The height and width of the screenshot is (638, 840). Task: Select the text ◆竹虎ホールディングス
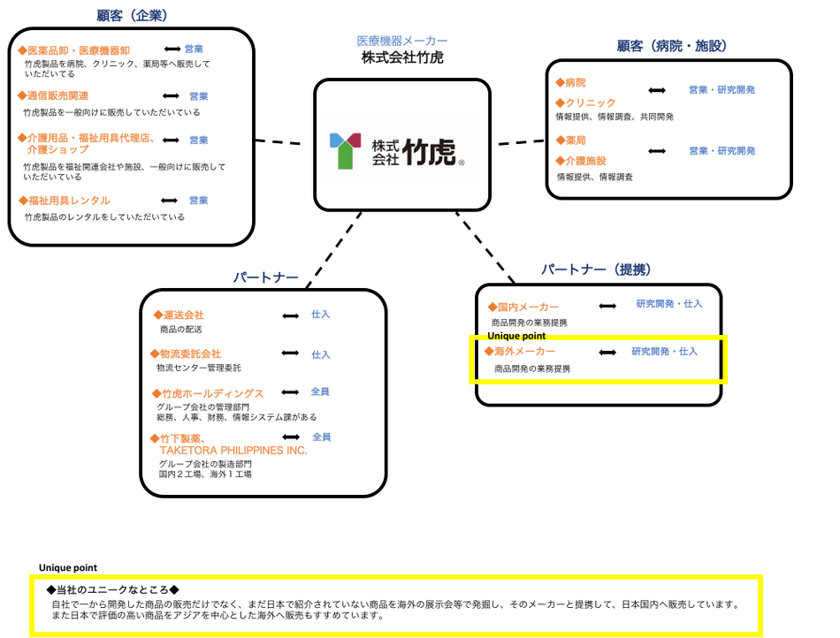coord(207,394)
